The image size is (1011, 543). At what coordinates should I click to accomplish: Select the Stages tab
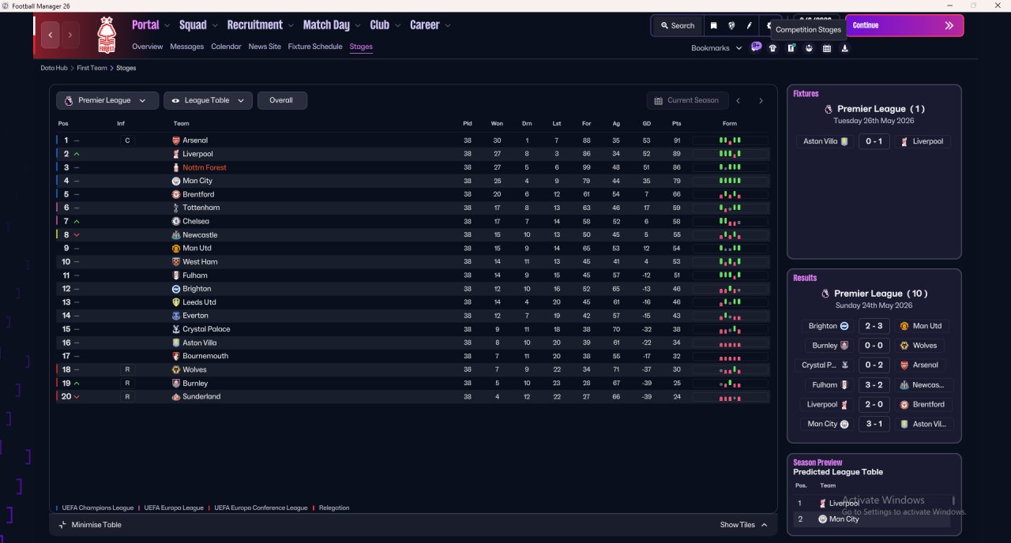361,47
